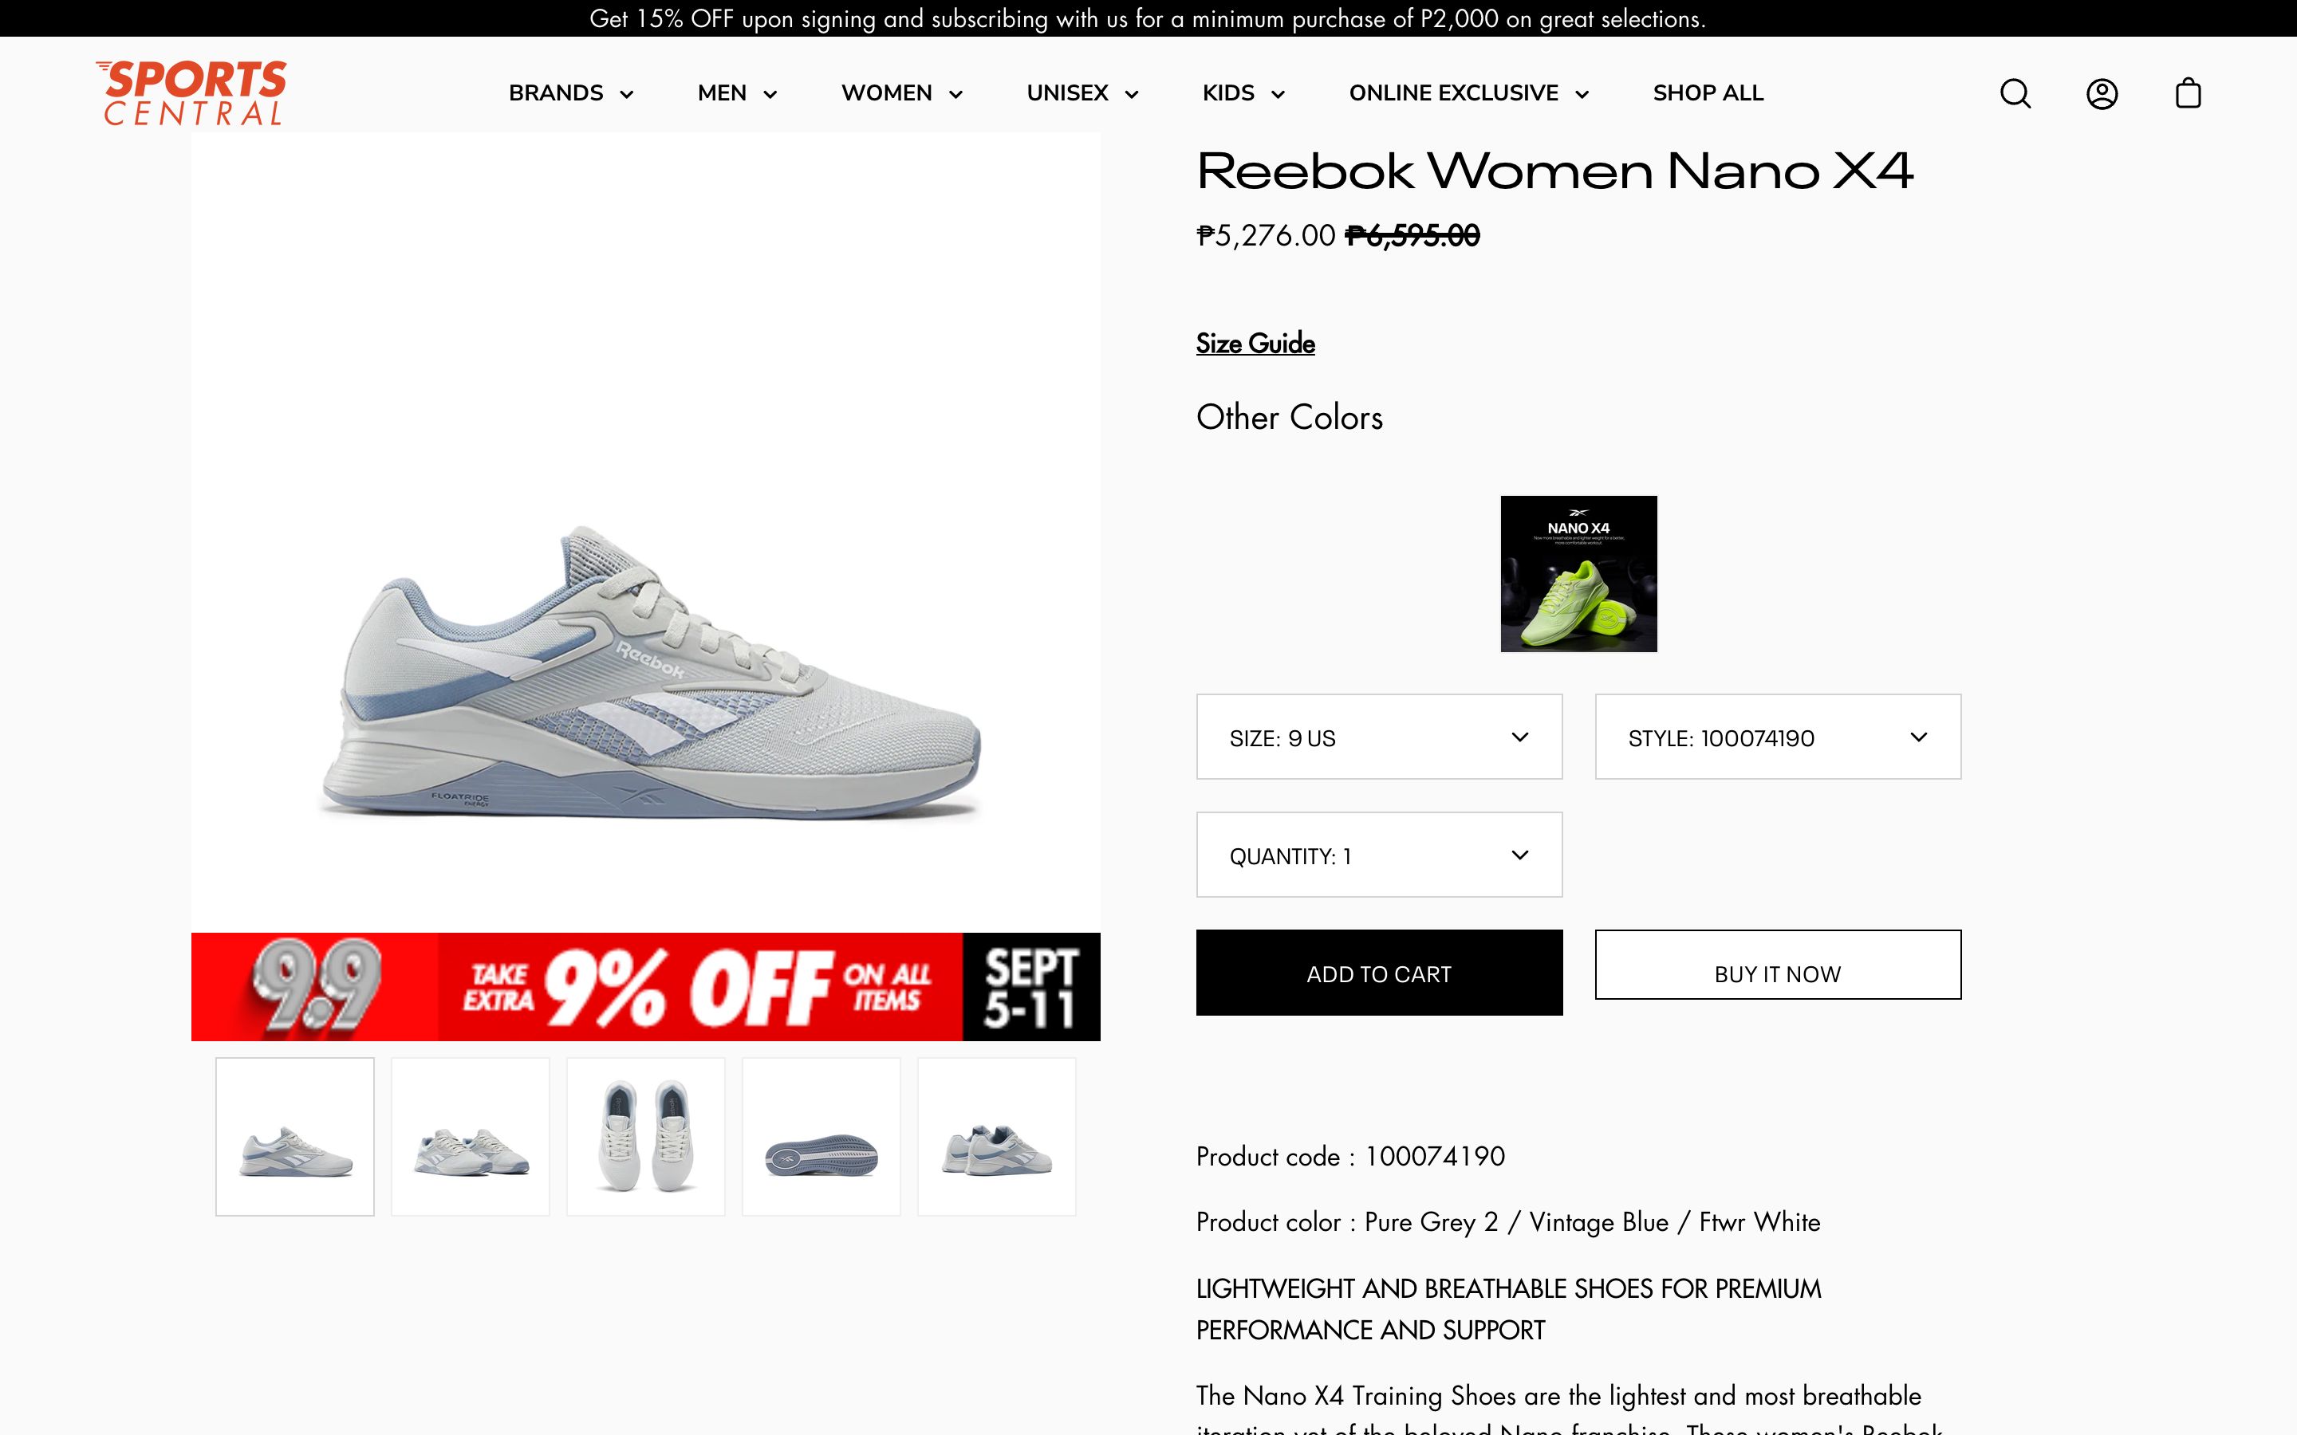Click the 9.9 sale promo banner
This screenshot has height=1435, width=2297.
[645, 987]
